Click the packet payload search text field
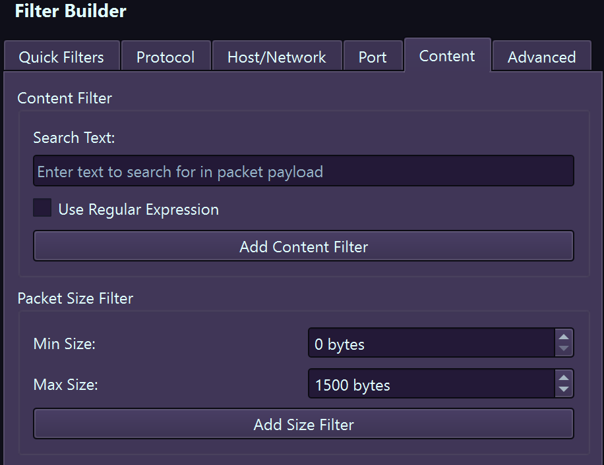The image size is (604, 465). click(x=303, y=171)
